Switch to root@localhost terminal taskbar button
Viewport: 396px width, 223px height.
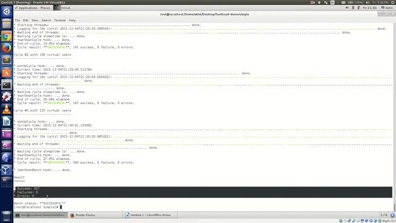pyautogui.click(x=40, y=215)
